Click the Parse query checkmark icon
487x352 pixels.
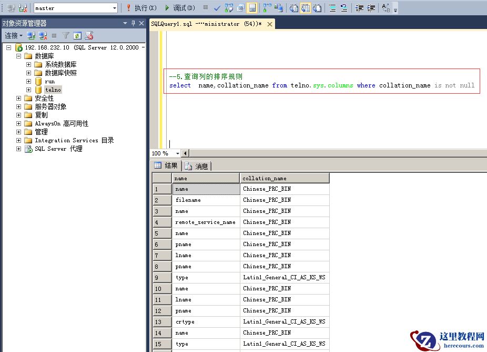217,8
